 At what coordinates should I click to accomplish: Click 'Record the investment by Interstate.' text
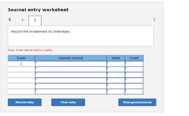41,31
